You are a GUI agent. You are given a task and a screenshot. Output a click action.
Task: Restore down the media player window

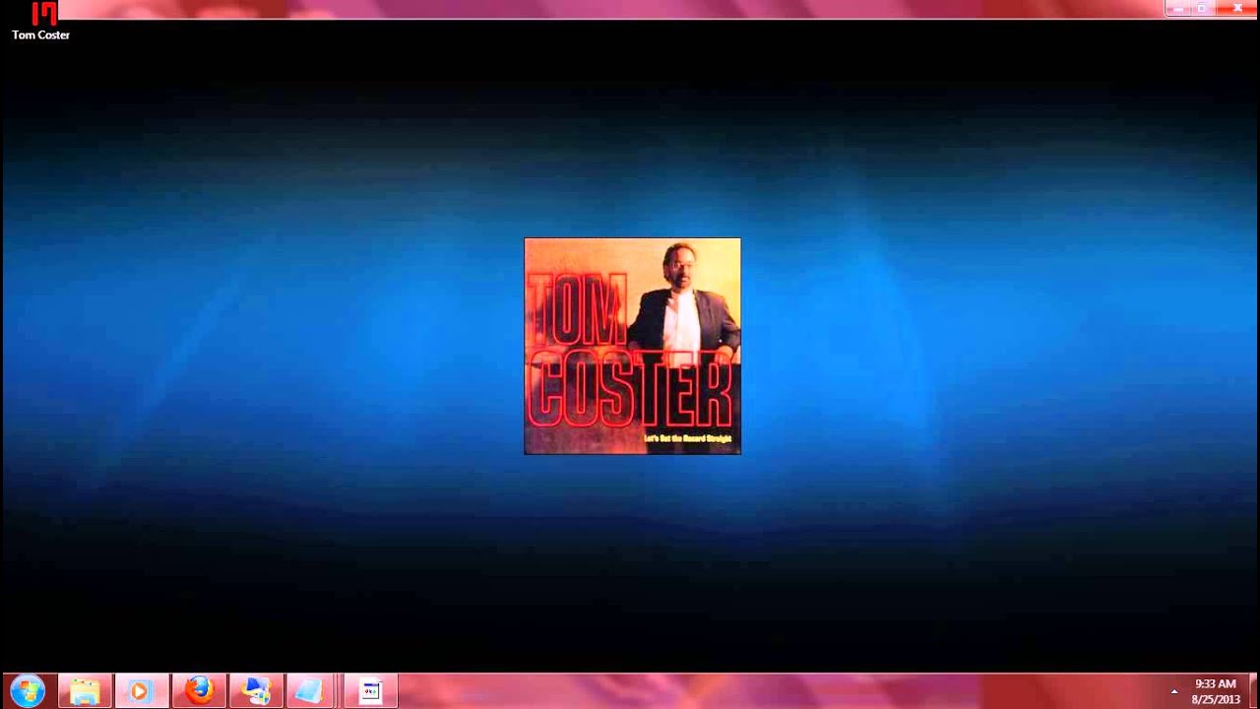point(1201,8)
